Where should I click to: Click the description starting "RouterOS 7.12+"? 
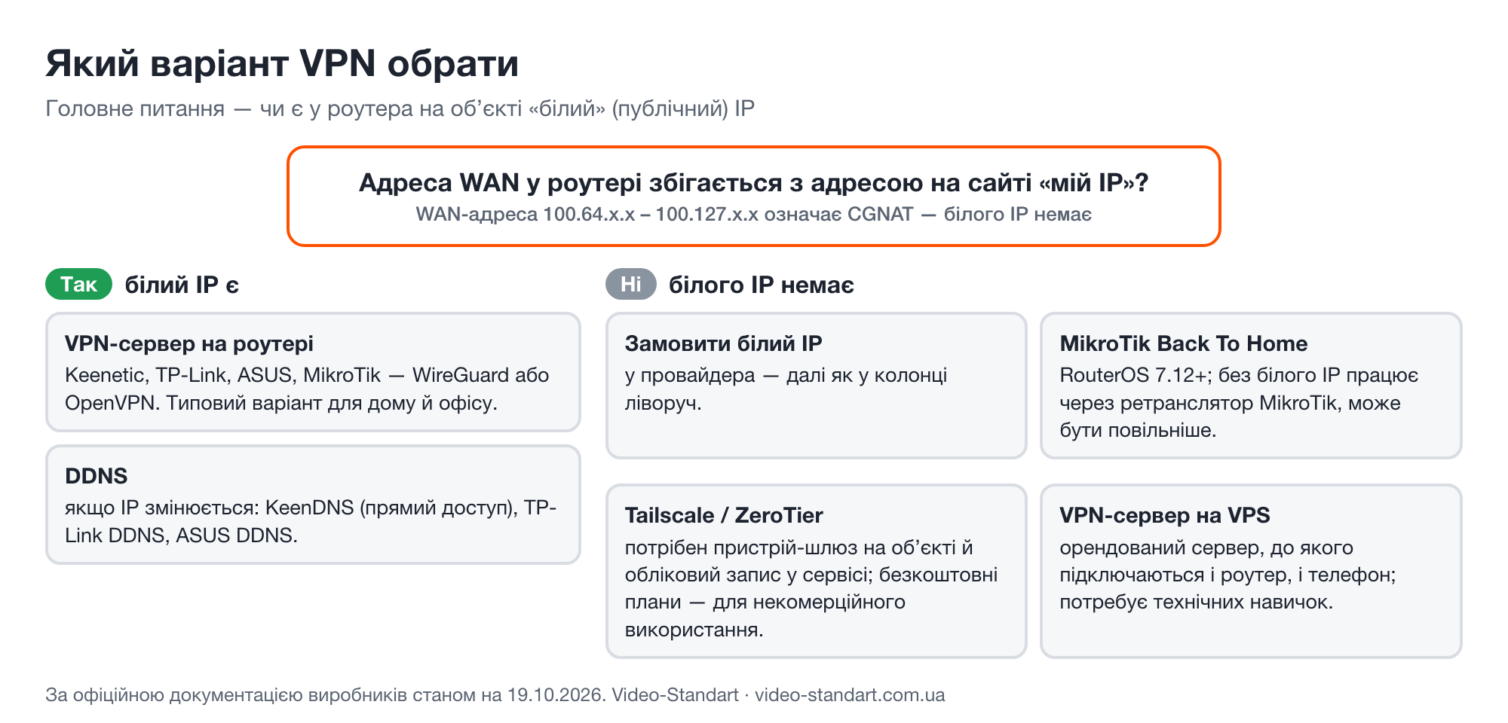(1239, 403)
